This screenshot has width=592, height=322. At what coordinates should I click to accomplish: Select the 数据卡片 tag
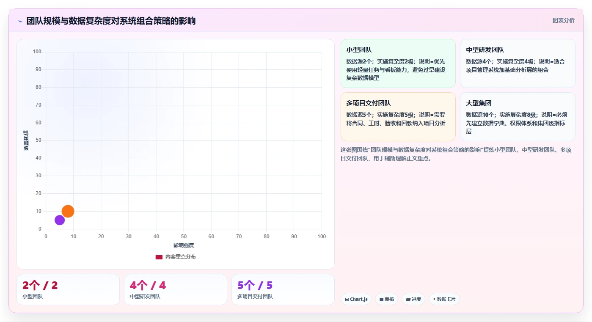(444, 299)
